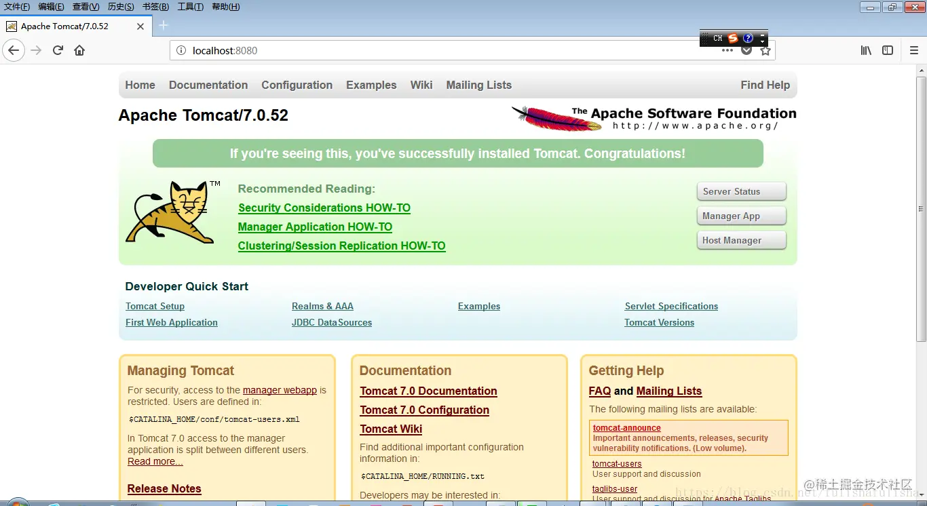This screenshot has height=506, width=927.
Task: Open Mailing Lists link under Getting Help
Action: click(669, 391)
